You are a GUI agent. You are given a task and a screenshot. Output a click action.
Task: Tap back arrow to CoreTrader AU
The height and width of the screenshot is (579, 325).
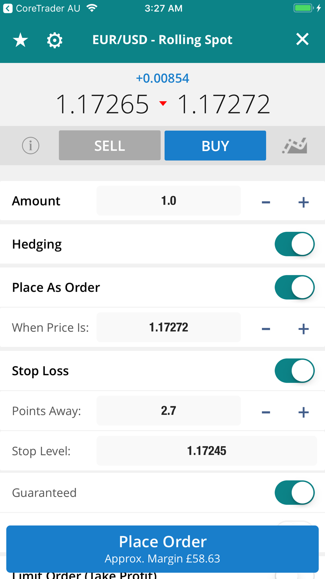(8, 8)
